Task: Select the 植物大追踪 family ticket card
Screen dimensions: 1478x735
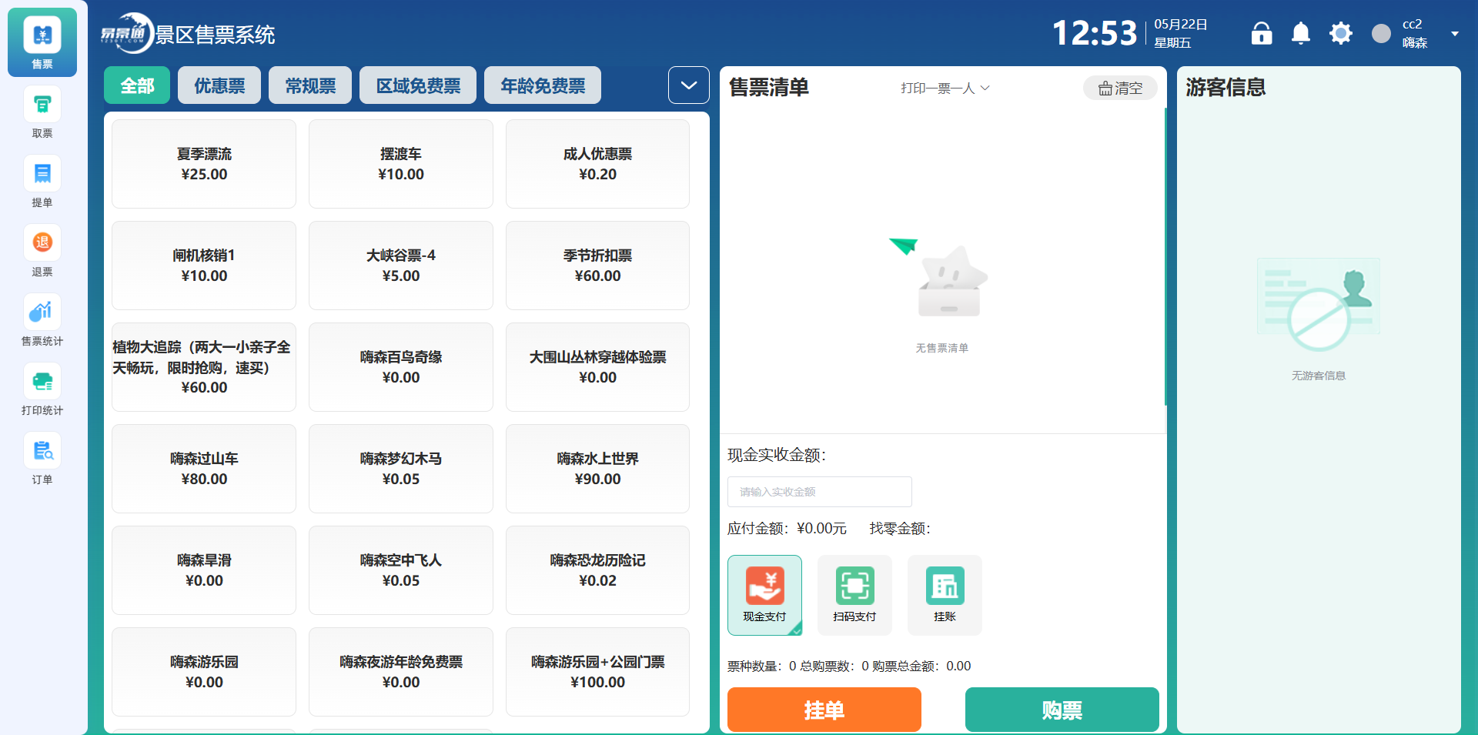Action: pyautogui.click(x=204, y=367)
